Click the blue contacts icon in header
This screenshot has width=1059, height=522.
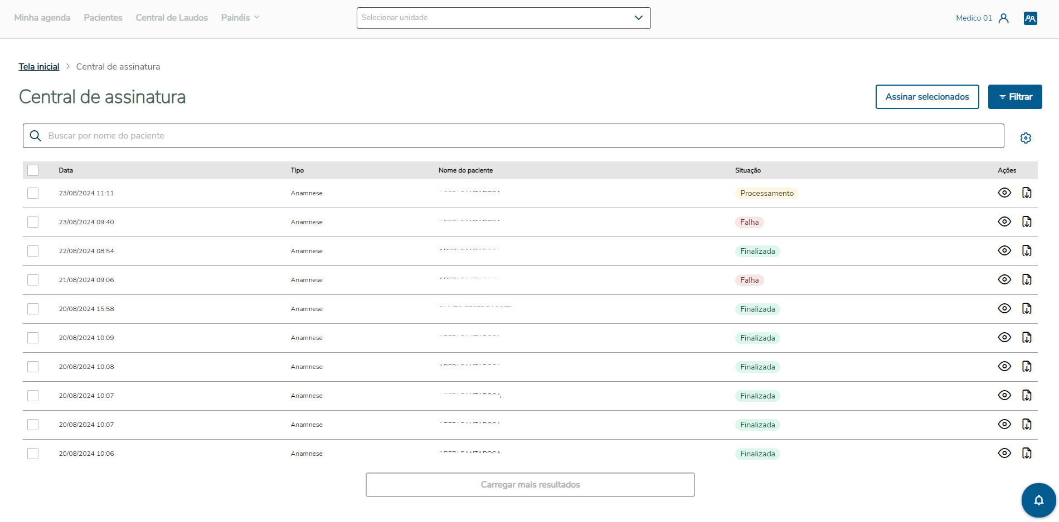(1030, 18)
